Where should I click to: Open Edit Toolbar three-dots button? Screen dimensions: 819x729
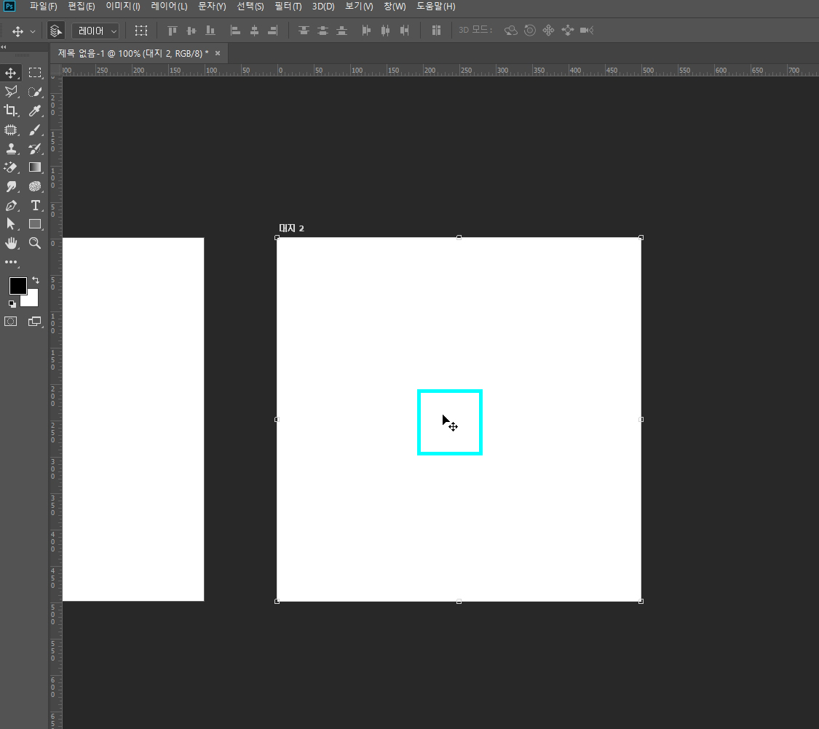click(x=11, y=262)
